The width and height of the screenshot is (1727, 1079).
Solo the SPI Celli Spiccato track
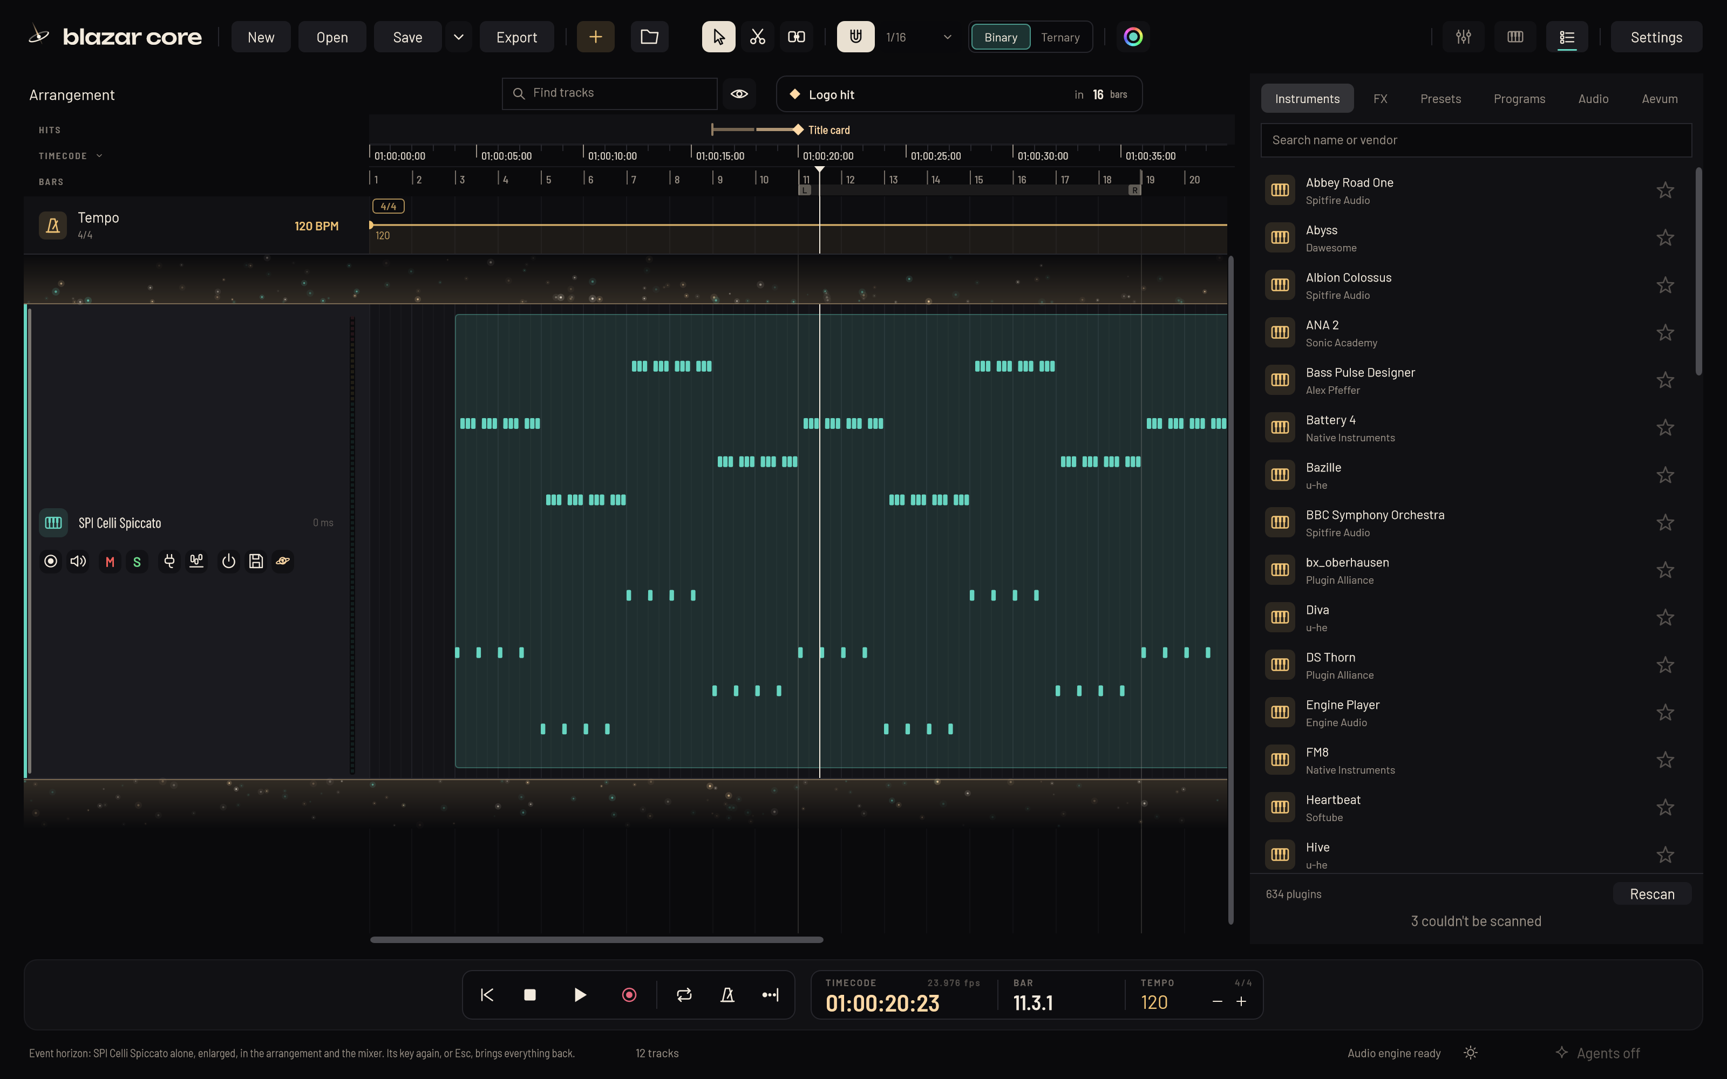tap(137, 562)
